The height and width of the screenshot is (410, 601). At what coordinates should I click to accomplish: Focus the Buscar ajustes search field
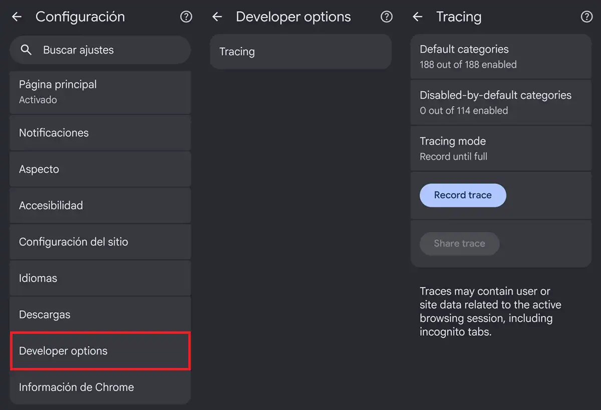[x=100, y=50]
